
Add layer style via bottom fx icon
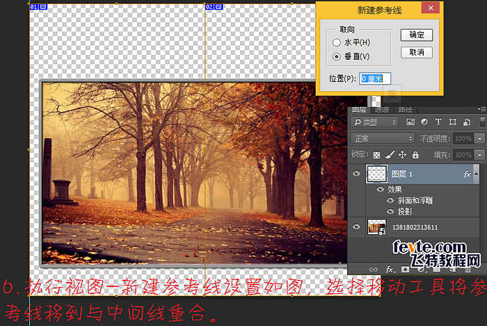(x=390, y=269)
